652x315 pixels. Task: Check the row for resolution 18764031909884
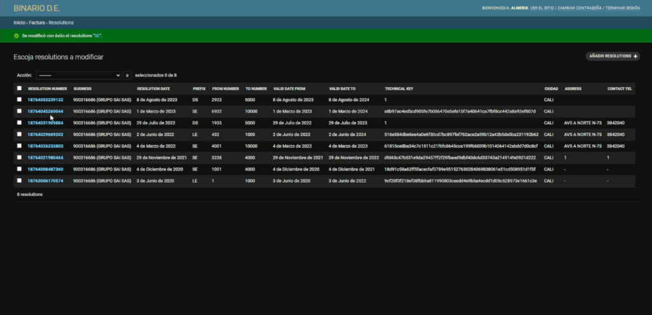point(19,123)
